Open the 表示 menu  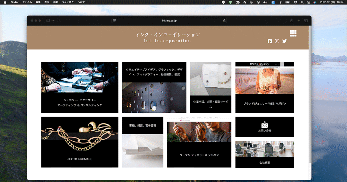47,2
